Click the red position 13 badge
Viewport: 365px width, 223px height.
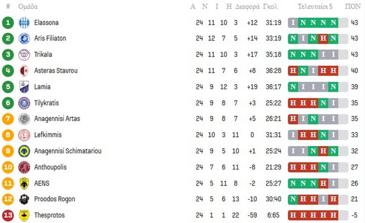(x=8, y=215)
